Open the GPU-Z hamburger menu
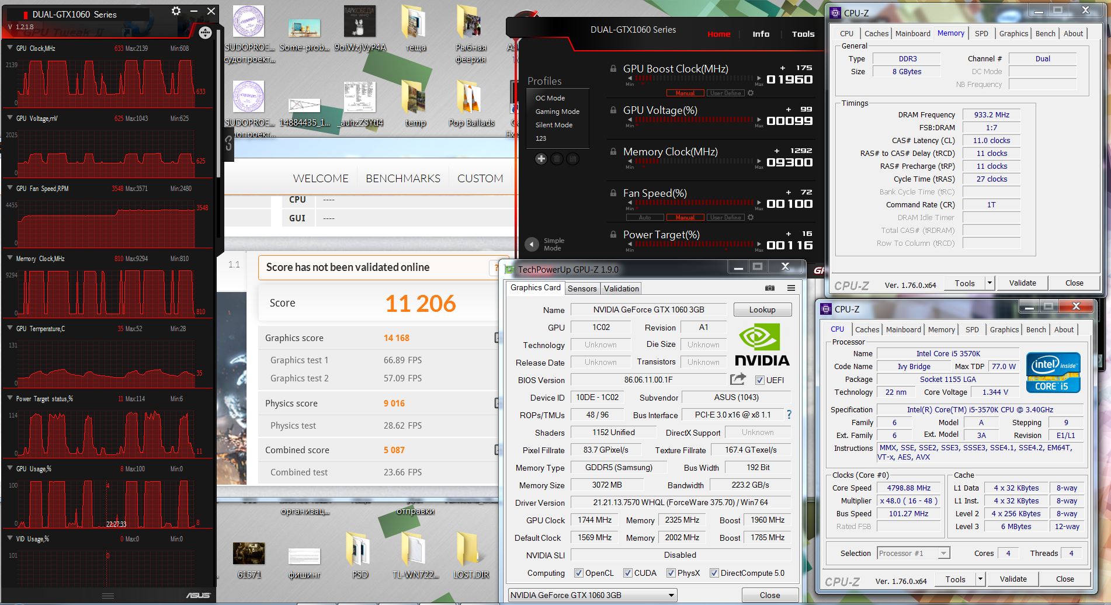This screenshot has width=1111, height=605. tap(791, 288)
